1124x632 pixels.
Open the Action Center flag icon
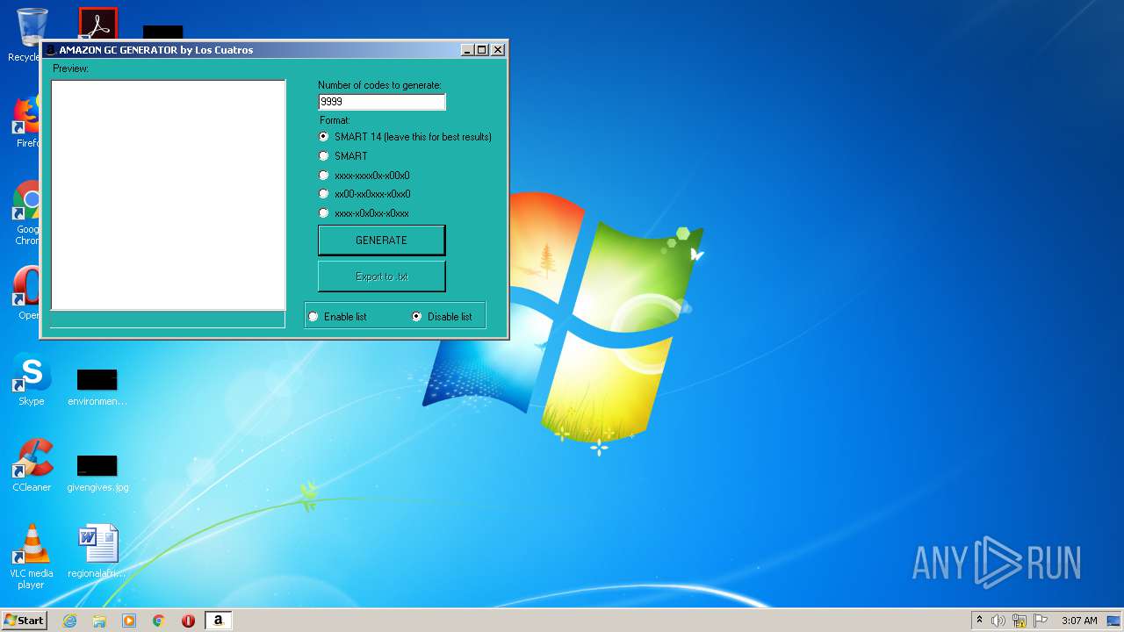click(1041, 621)
